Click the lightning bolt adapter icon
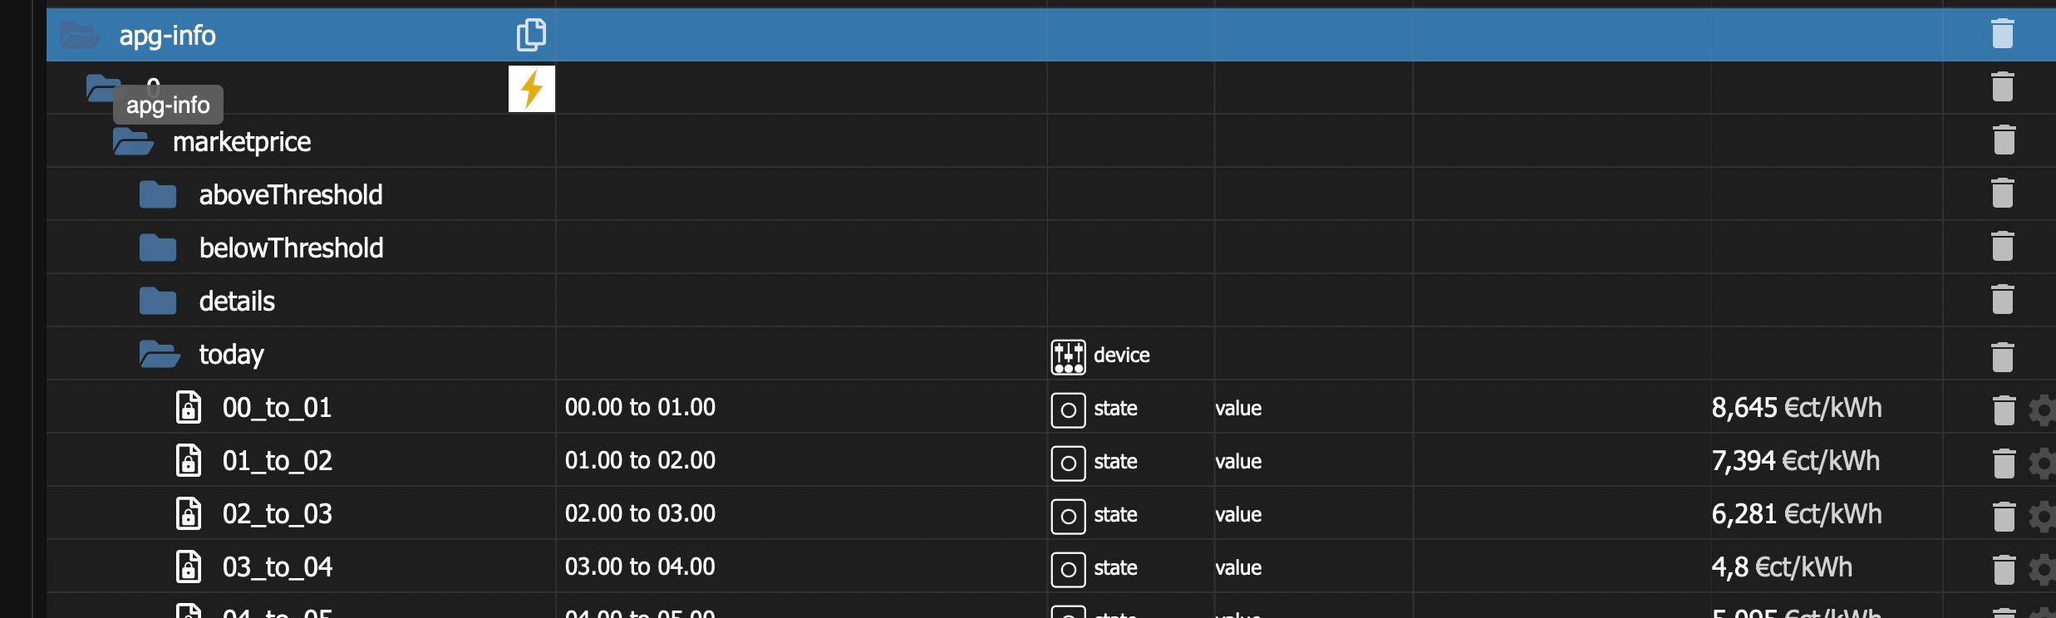The image size is (2056, 618). 532,89
